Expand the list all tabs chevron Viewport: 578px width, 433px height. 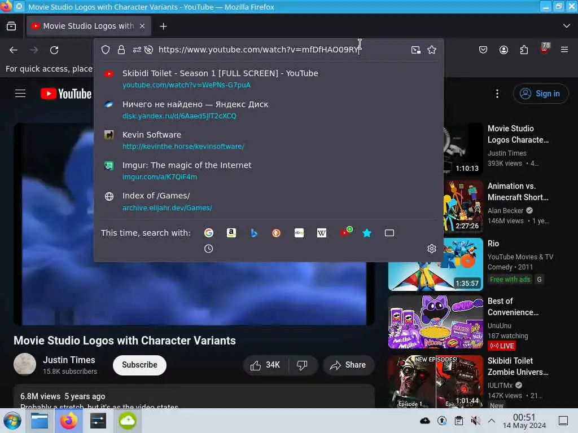(567, 26)
